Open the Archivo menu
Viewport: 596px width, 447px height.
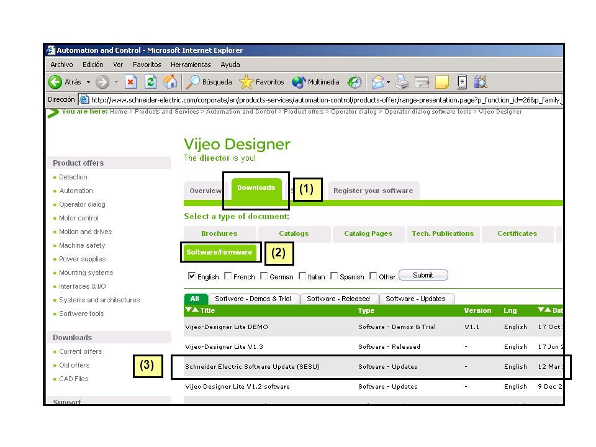click(61, 65)
